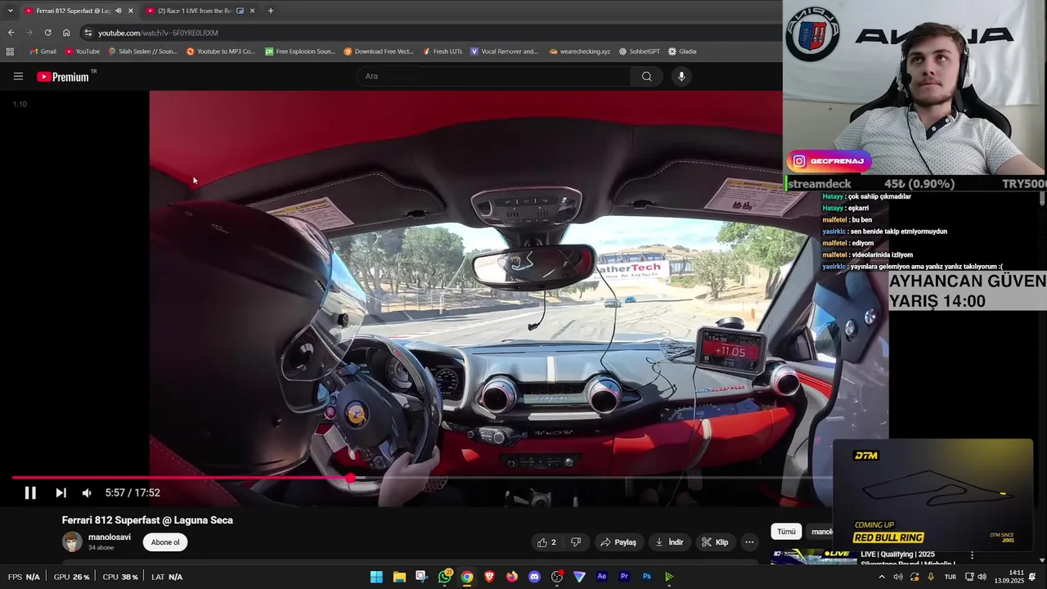
Task: Open a new browser tab
Action: coord(271,11)
